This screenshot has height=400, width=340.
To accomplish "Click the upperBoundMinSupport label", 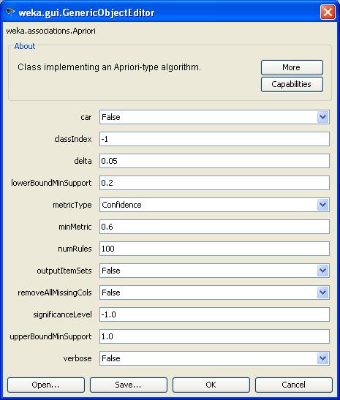I will (x=50, y=336).
